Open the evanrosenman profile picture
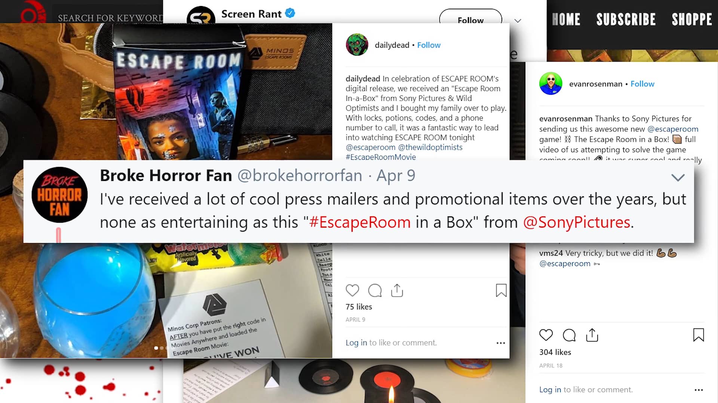The width and height of the screenshot is (718, 403). [550, 84]
